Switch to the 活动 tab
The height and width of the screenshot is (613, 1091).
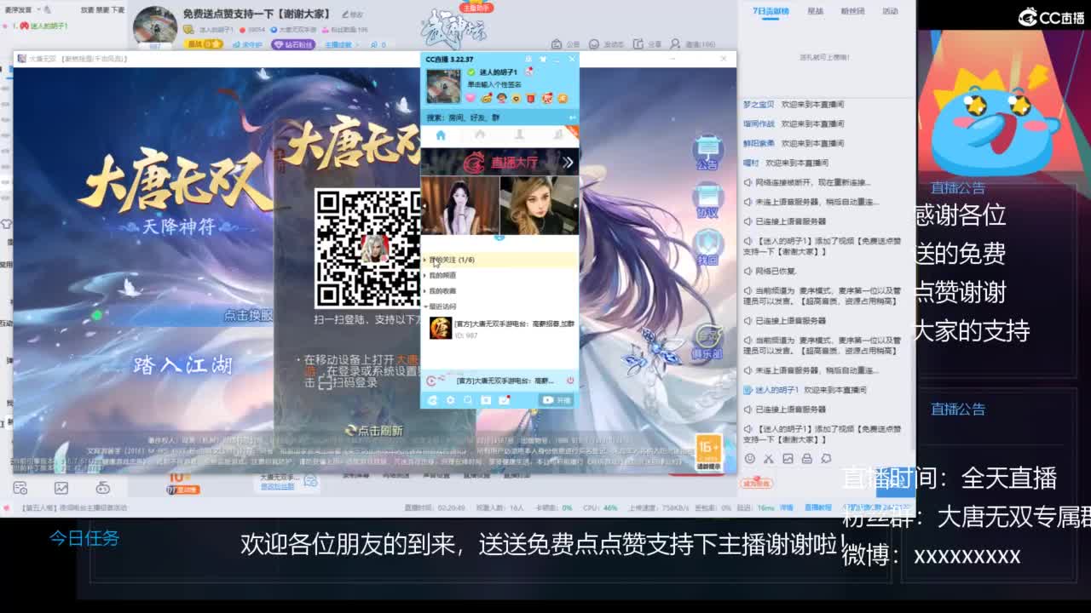(x=890, y=11)
